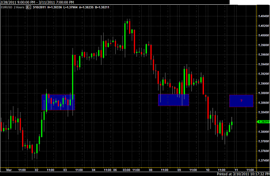Click the 1.39800 price axis label

click(x=264, y=45)
